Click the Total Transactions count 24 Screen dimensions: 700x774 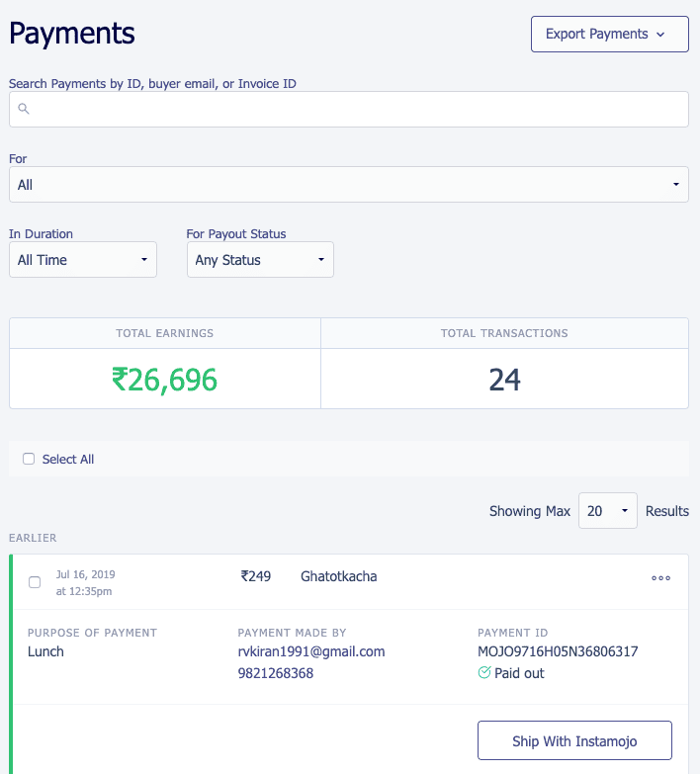[504, 380]
